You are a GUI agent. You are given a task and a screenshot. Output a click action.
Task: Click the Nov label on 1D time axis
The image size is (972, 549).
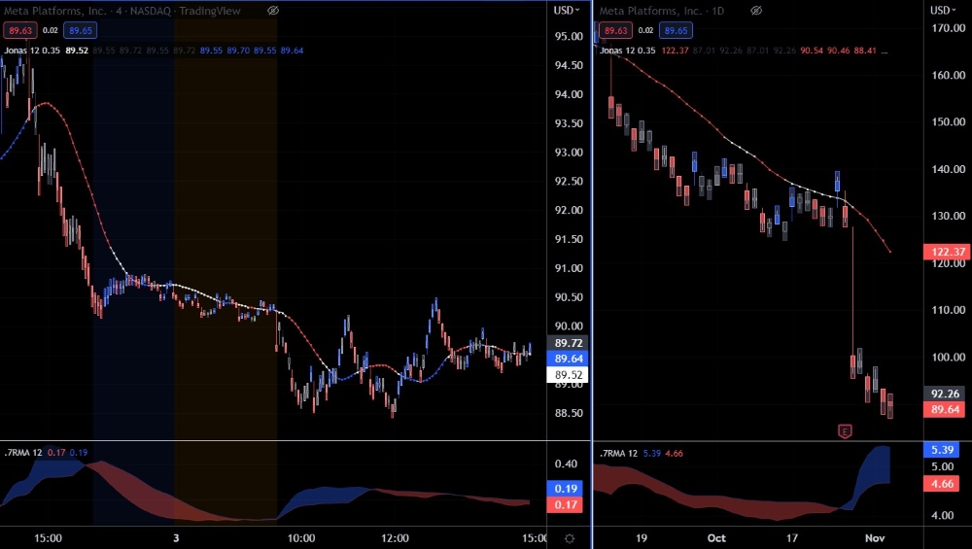pyautogui.click(x=875, y=538)
